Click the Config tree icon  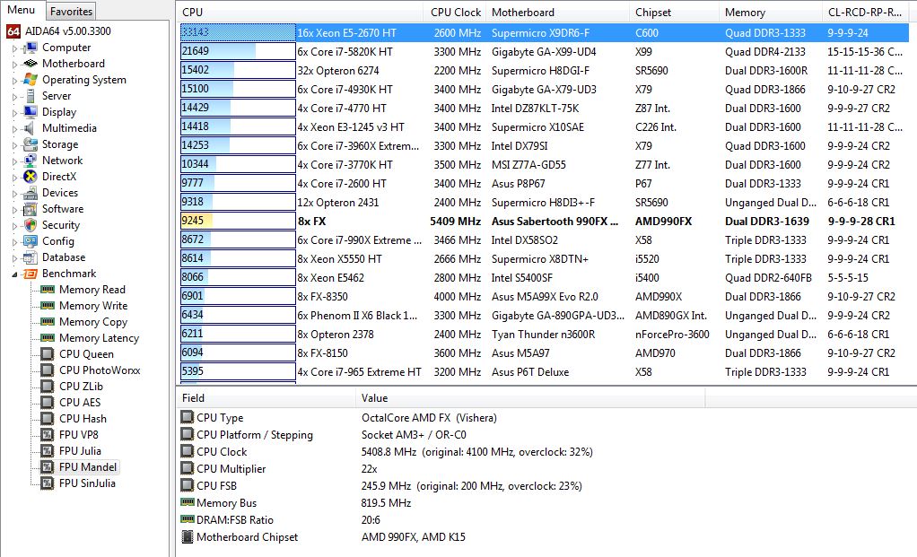[31, 240]
